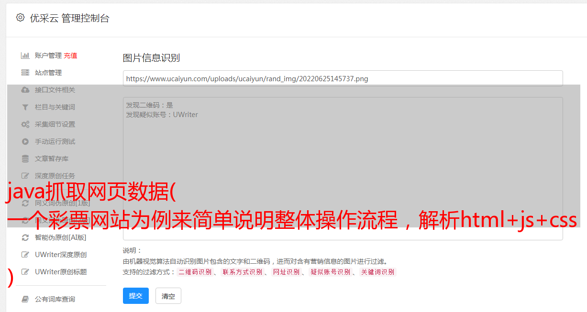Click the refresh icon beside 同义词伪原创[1版]
This screenshot has width=587, height=312.
coord(25,203)
